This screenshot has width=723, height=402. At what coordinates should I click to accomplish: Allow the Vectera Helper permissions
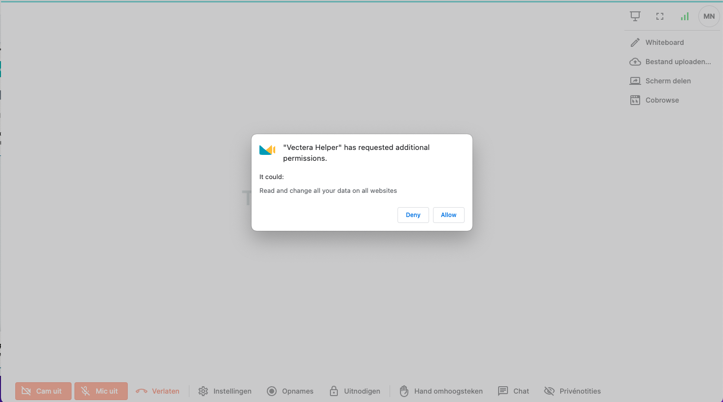click(448, 215)
